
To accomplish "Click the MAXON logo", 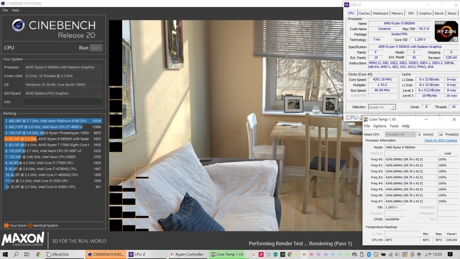I will 23,239.
